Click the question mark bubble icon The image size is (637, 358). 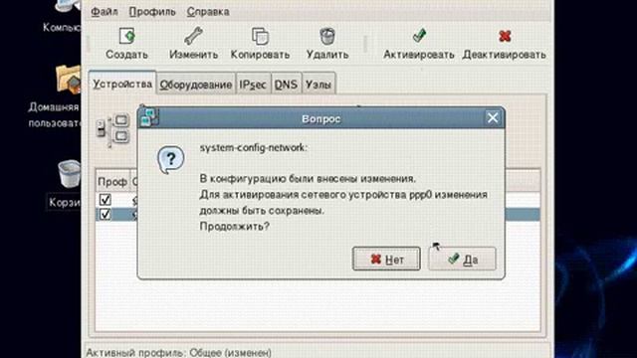pyautogui.click(x=170, y=159)
